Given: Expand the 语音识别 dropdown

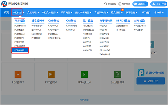Looking at the screenshot, I should (x=67, y=12).
